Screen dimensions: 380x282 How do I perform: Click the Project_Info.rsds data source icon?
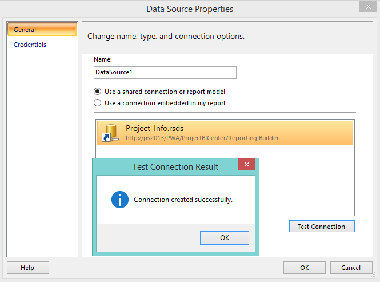[109, 132]
